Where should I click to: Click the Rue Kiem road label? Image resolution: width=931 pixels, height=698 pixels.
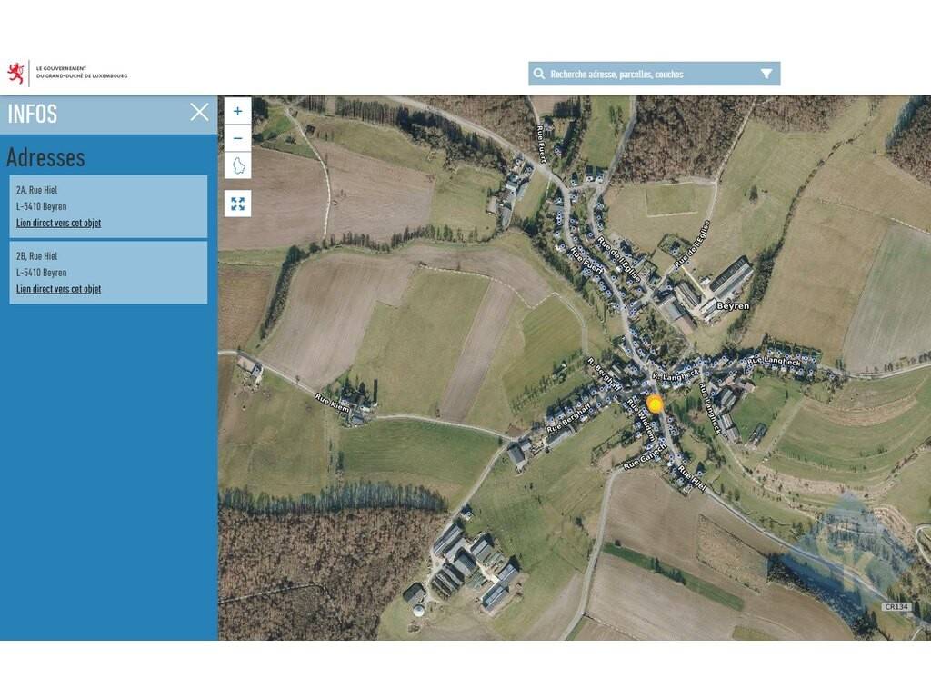click(x=332, y=401)
